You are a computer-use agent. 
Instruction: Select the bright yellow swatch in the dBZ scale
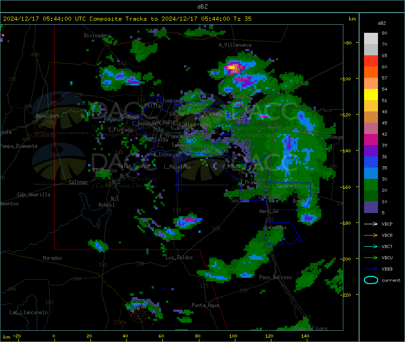[371, 95]
